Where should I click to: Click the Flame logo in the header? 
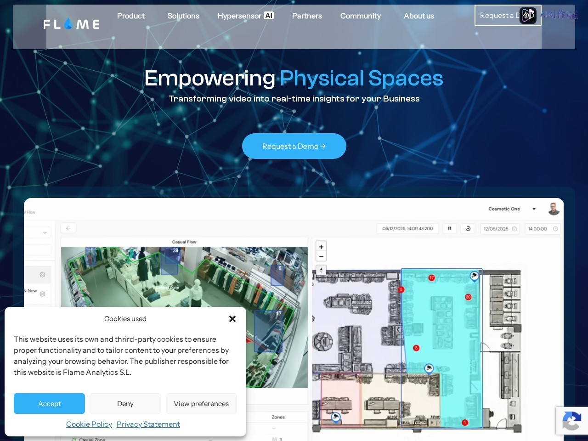point(71,24)
